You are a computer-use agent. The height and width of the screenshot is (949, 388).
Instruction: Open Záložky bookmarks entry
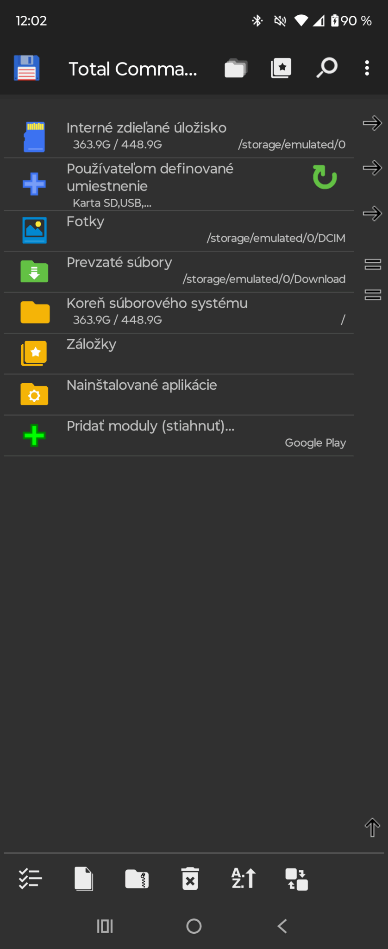[179, 354]
